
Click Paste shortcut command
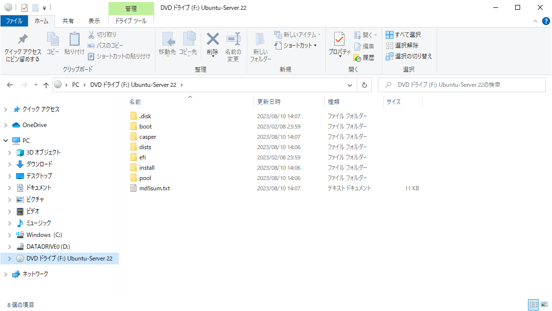119,56
